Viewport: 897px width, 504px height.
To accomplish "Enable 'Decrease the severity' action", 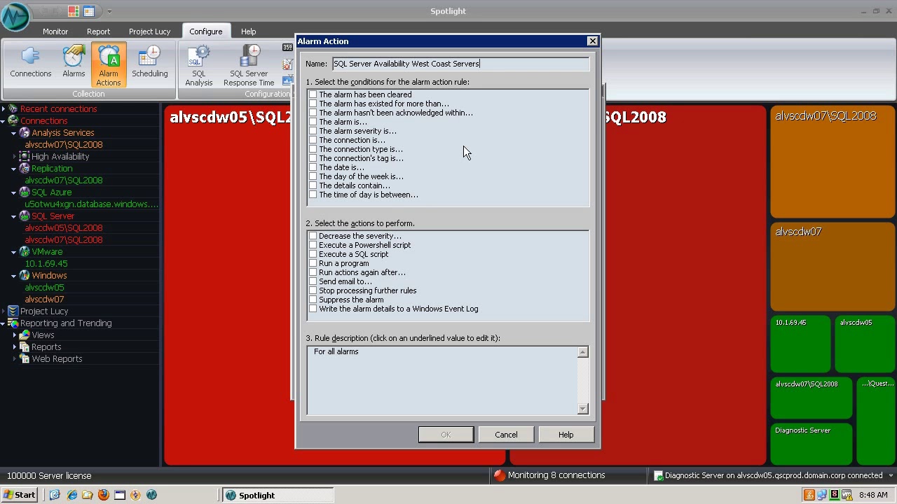I will (x=313, y=236).
